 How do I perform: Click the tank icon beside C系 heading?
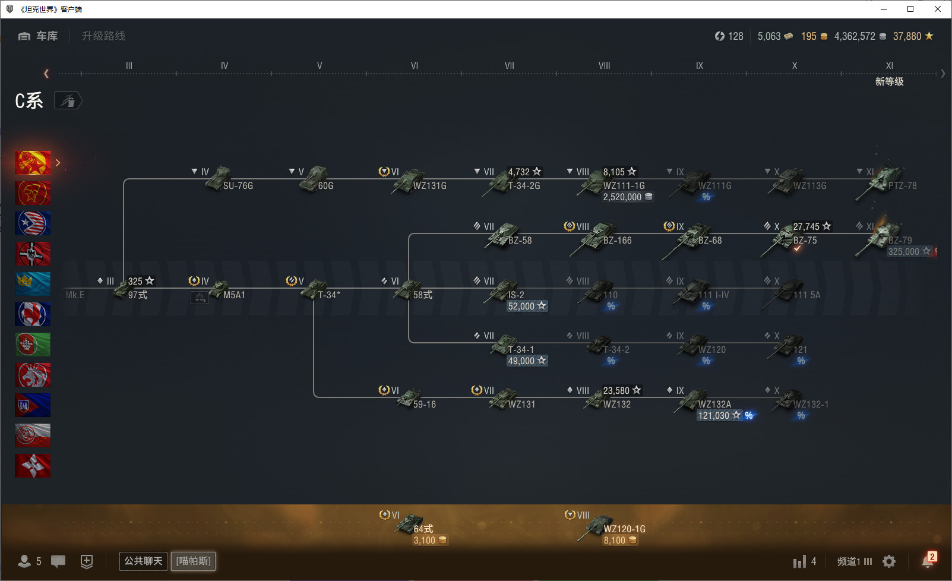tap(68, 101)
